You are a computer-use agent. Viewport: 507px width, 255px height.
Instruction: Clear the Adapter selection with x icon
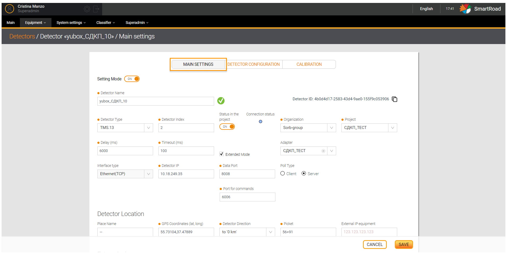coord(323,151)
